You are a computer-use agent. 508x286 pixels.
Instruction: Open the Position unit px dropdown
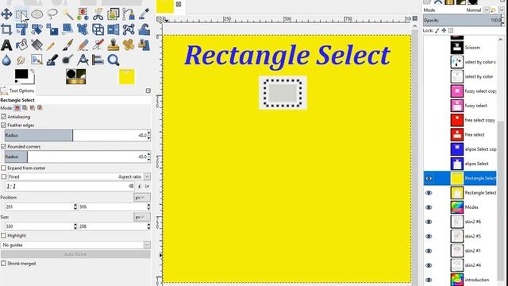point(141,197)
